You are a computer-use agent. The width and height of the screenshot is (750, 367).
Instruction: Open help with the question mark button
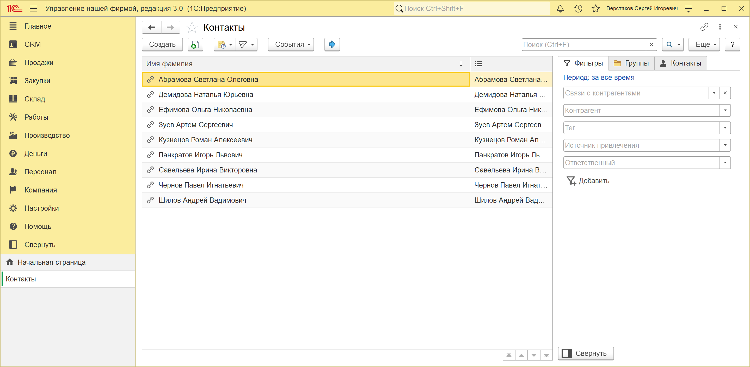[732, 44]
